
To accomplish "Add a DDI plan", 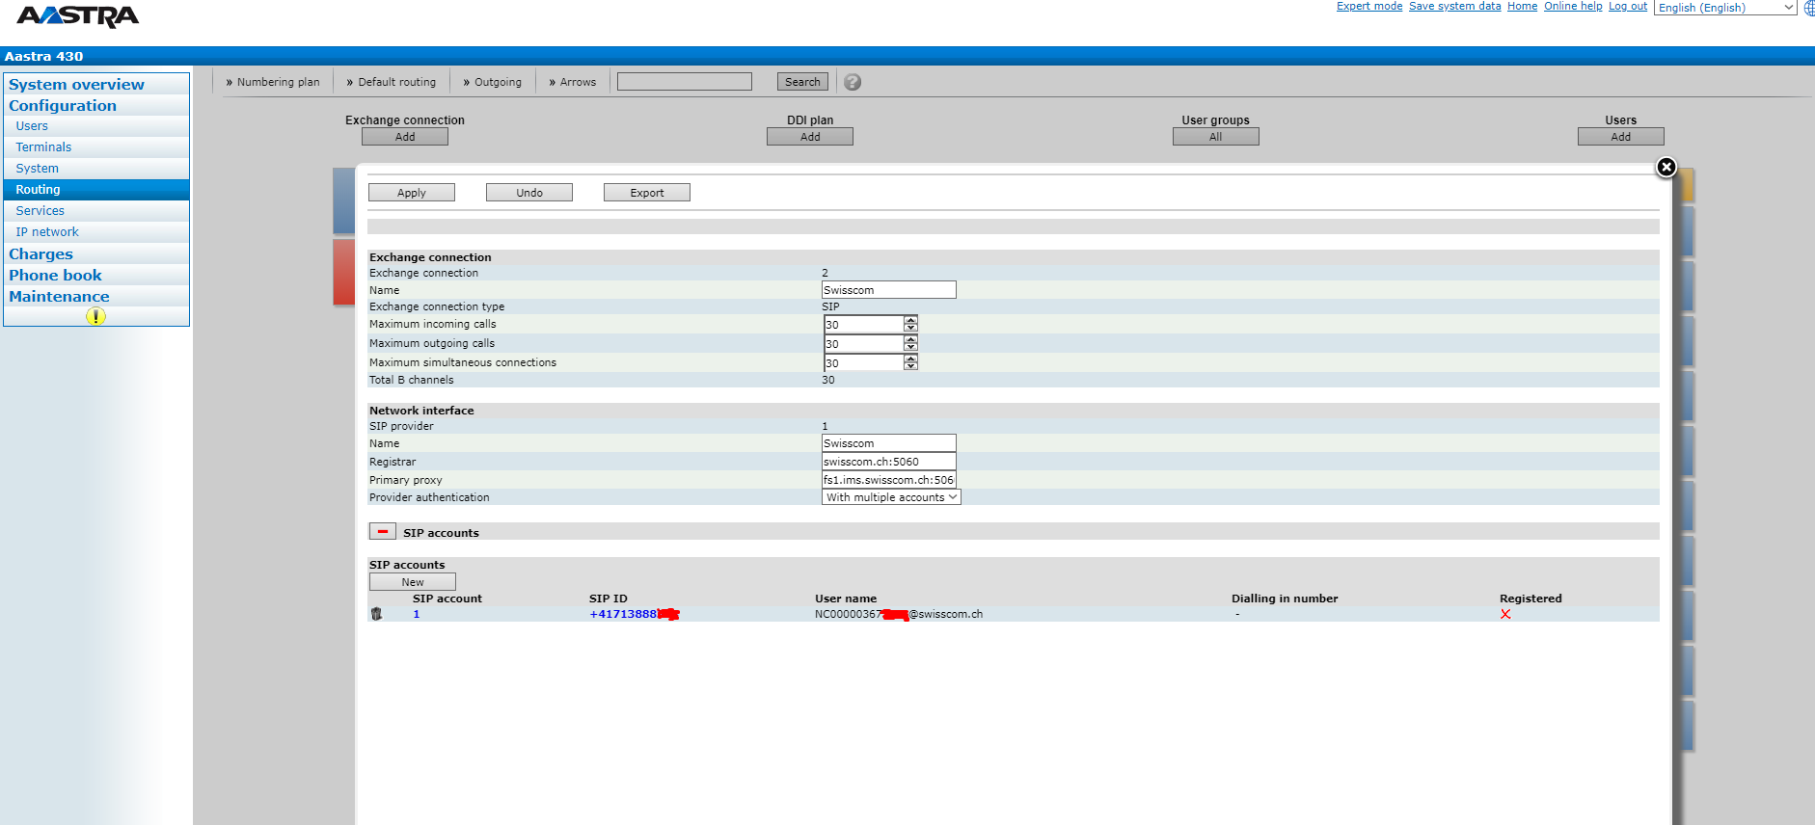I will click(x=810, y=137).
